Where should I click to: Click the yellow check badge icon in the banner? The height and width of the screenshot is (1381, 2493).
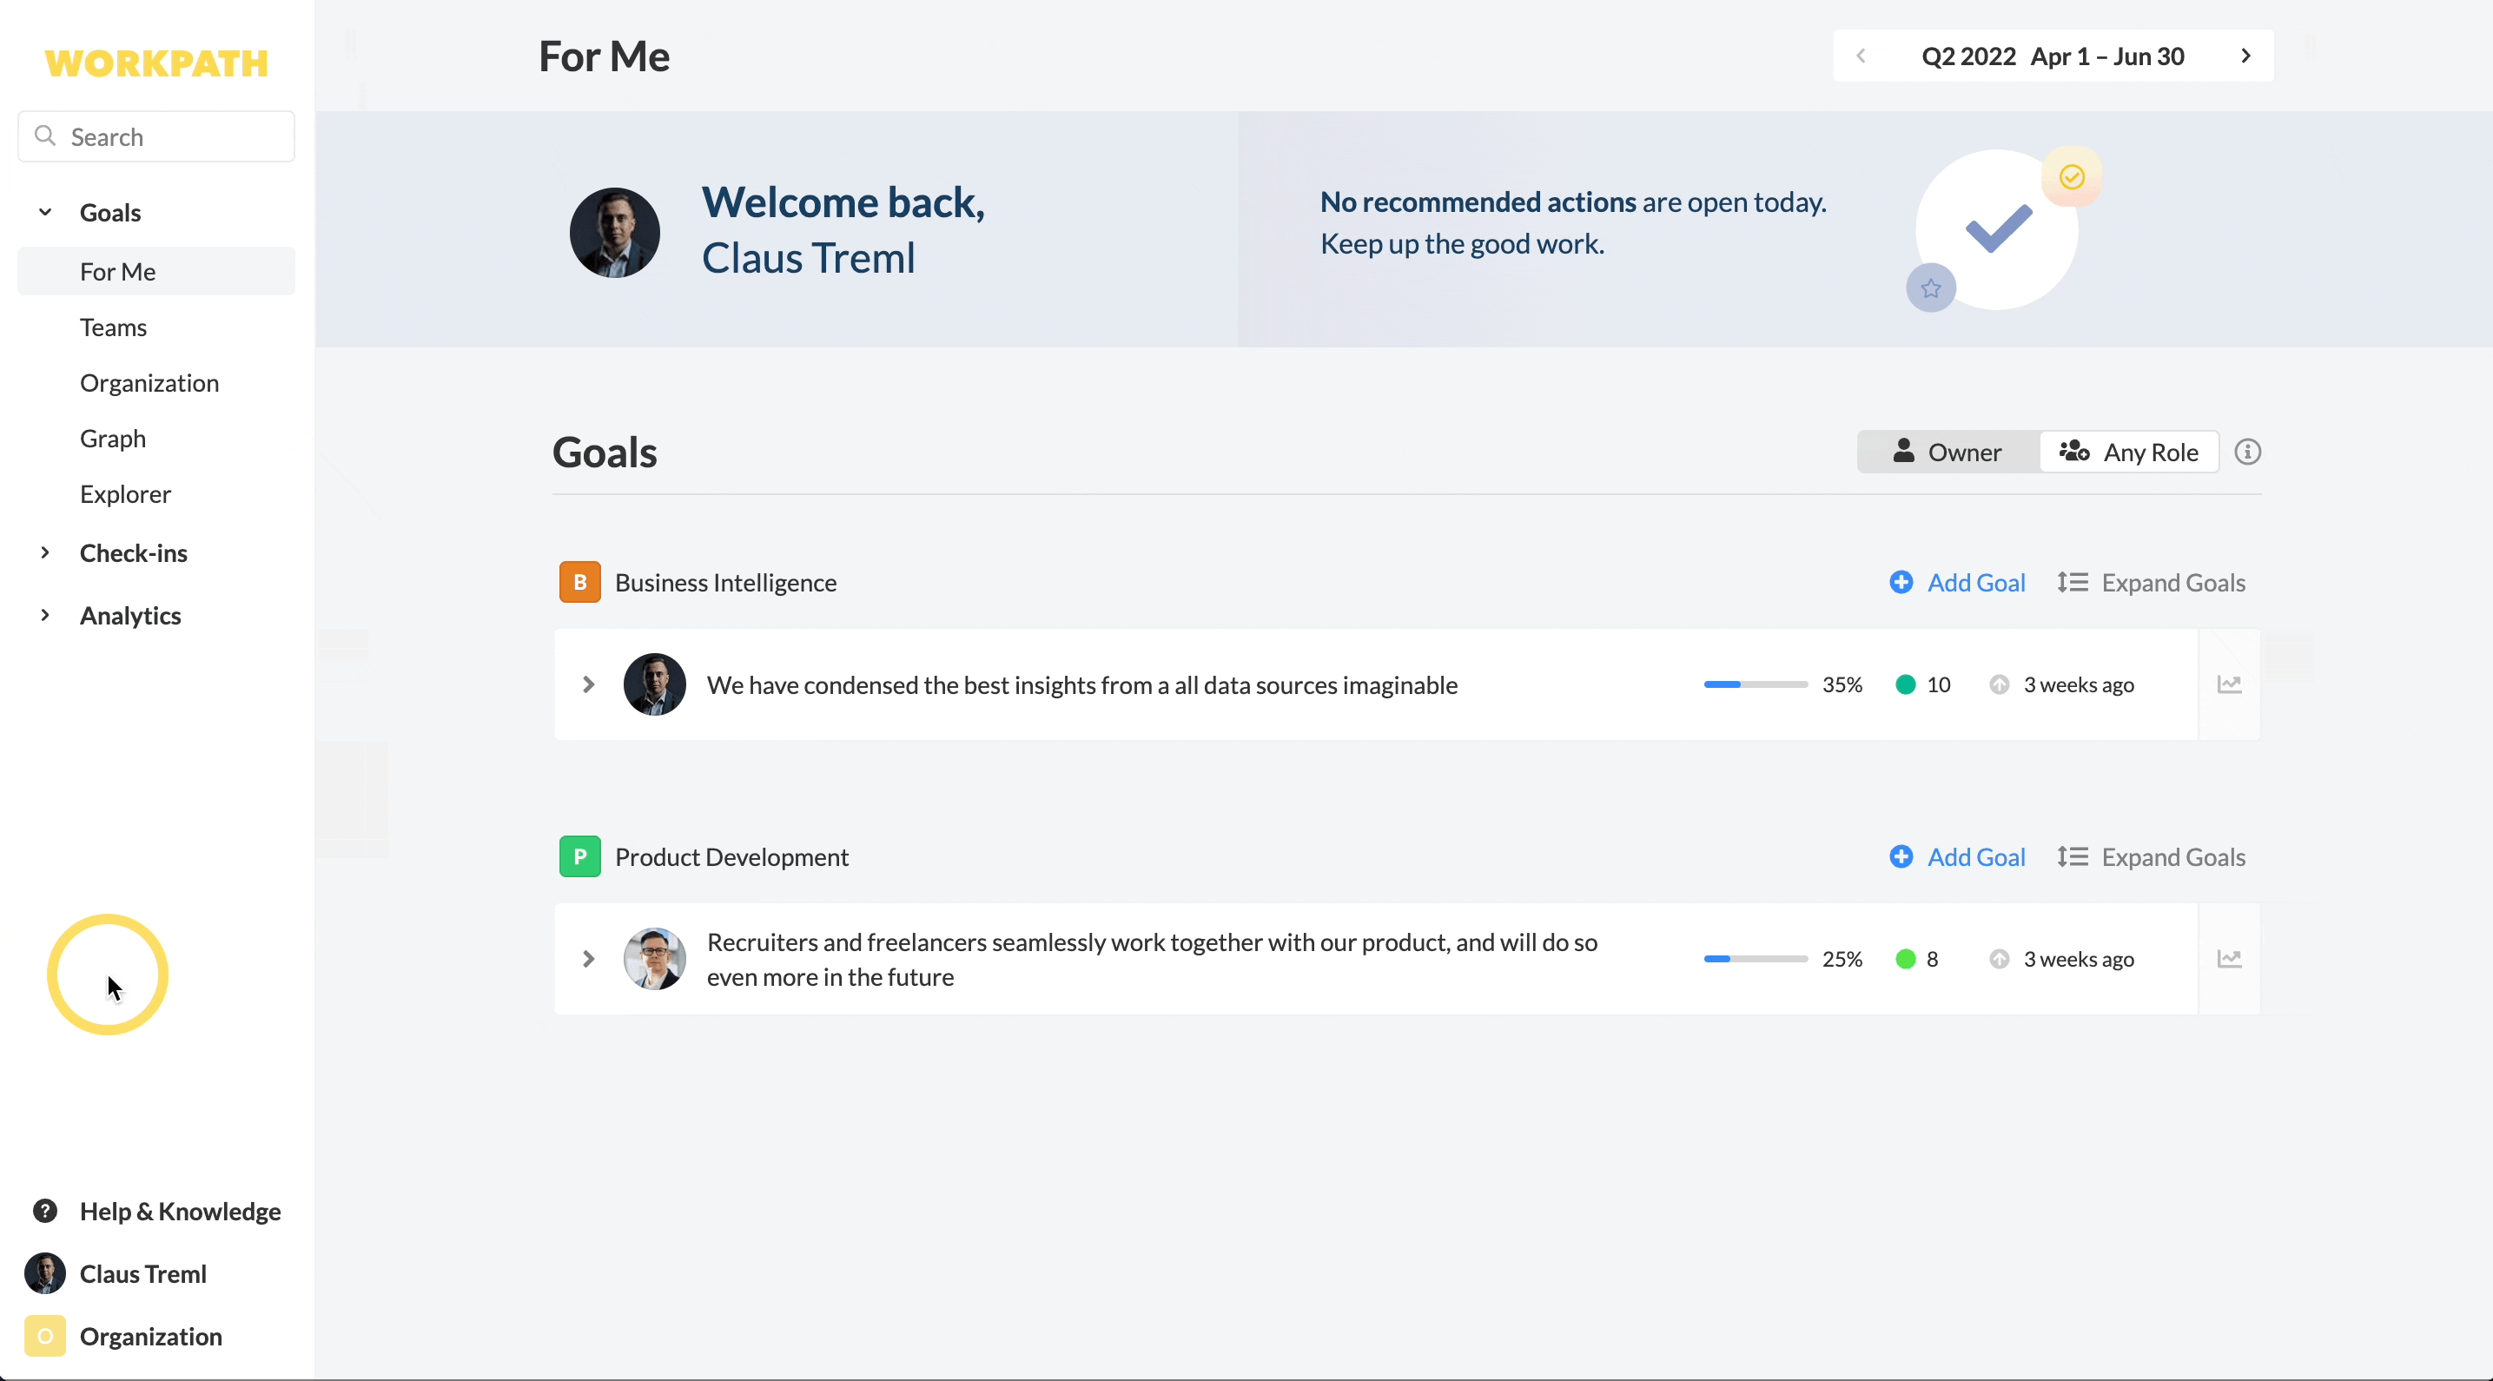[2071, 176]
